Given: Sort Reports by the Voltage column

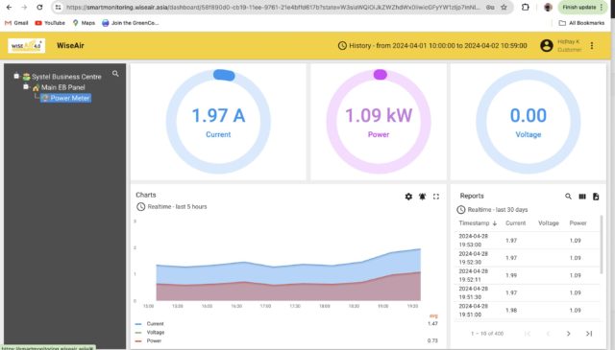Looking at the screenshot, I should pyautogui.click(x=549, y=223).
